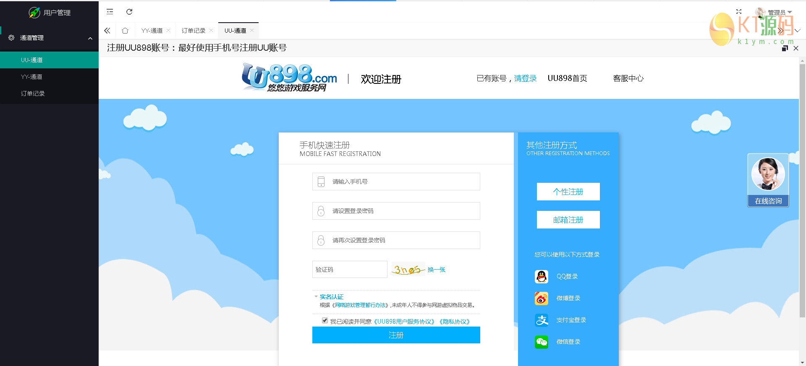Click the 实名认证 heading text
The image size is (806, 366).
pyautogui.click(x=332, y=297)
